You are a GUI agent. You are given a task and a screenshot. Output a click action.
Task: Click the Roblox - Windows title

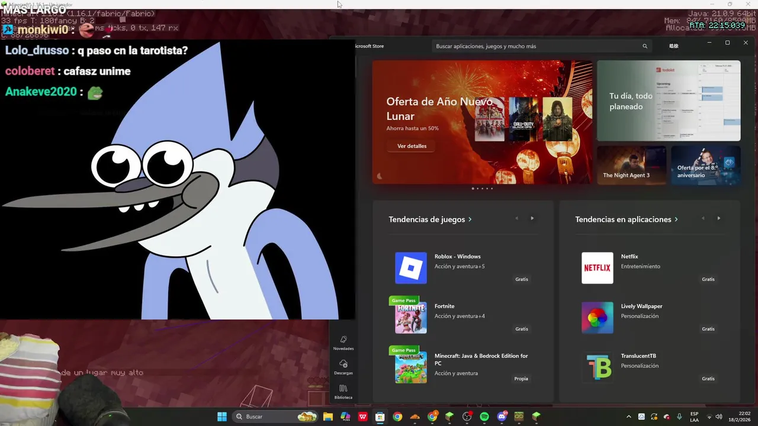(458, 257)
